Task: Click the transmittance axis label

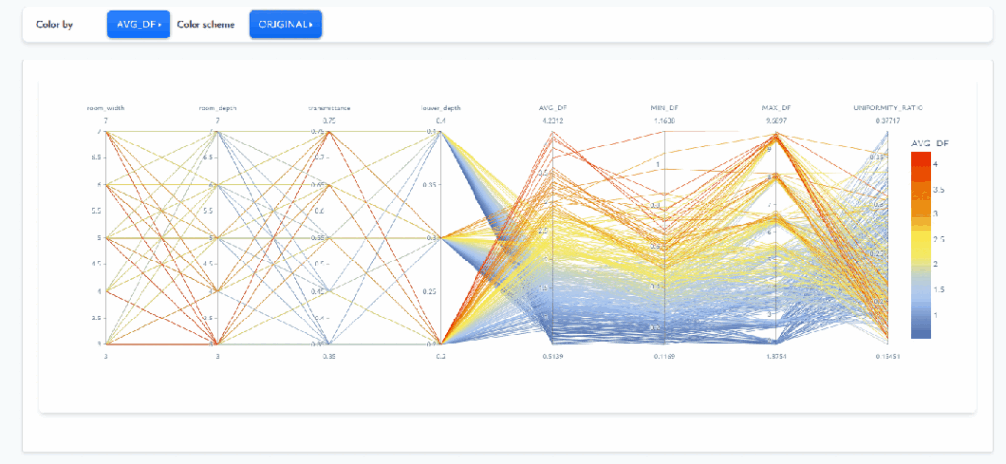Action: click(330, 107)
